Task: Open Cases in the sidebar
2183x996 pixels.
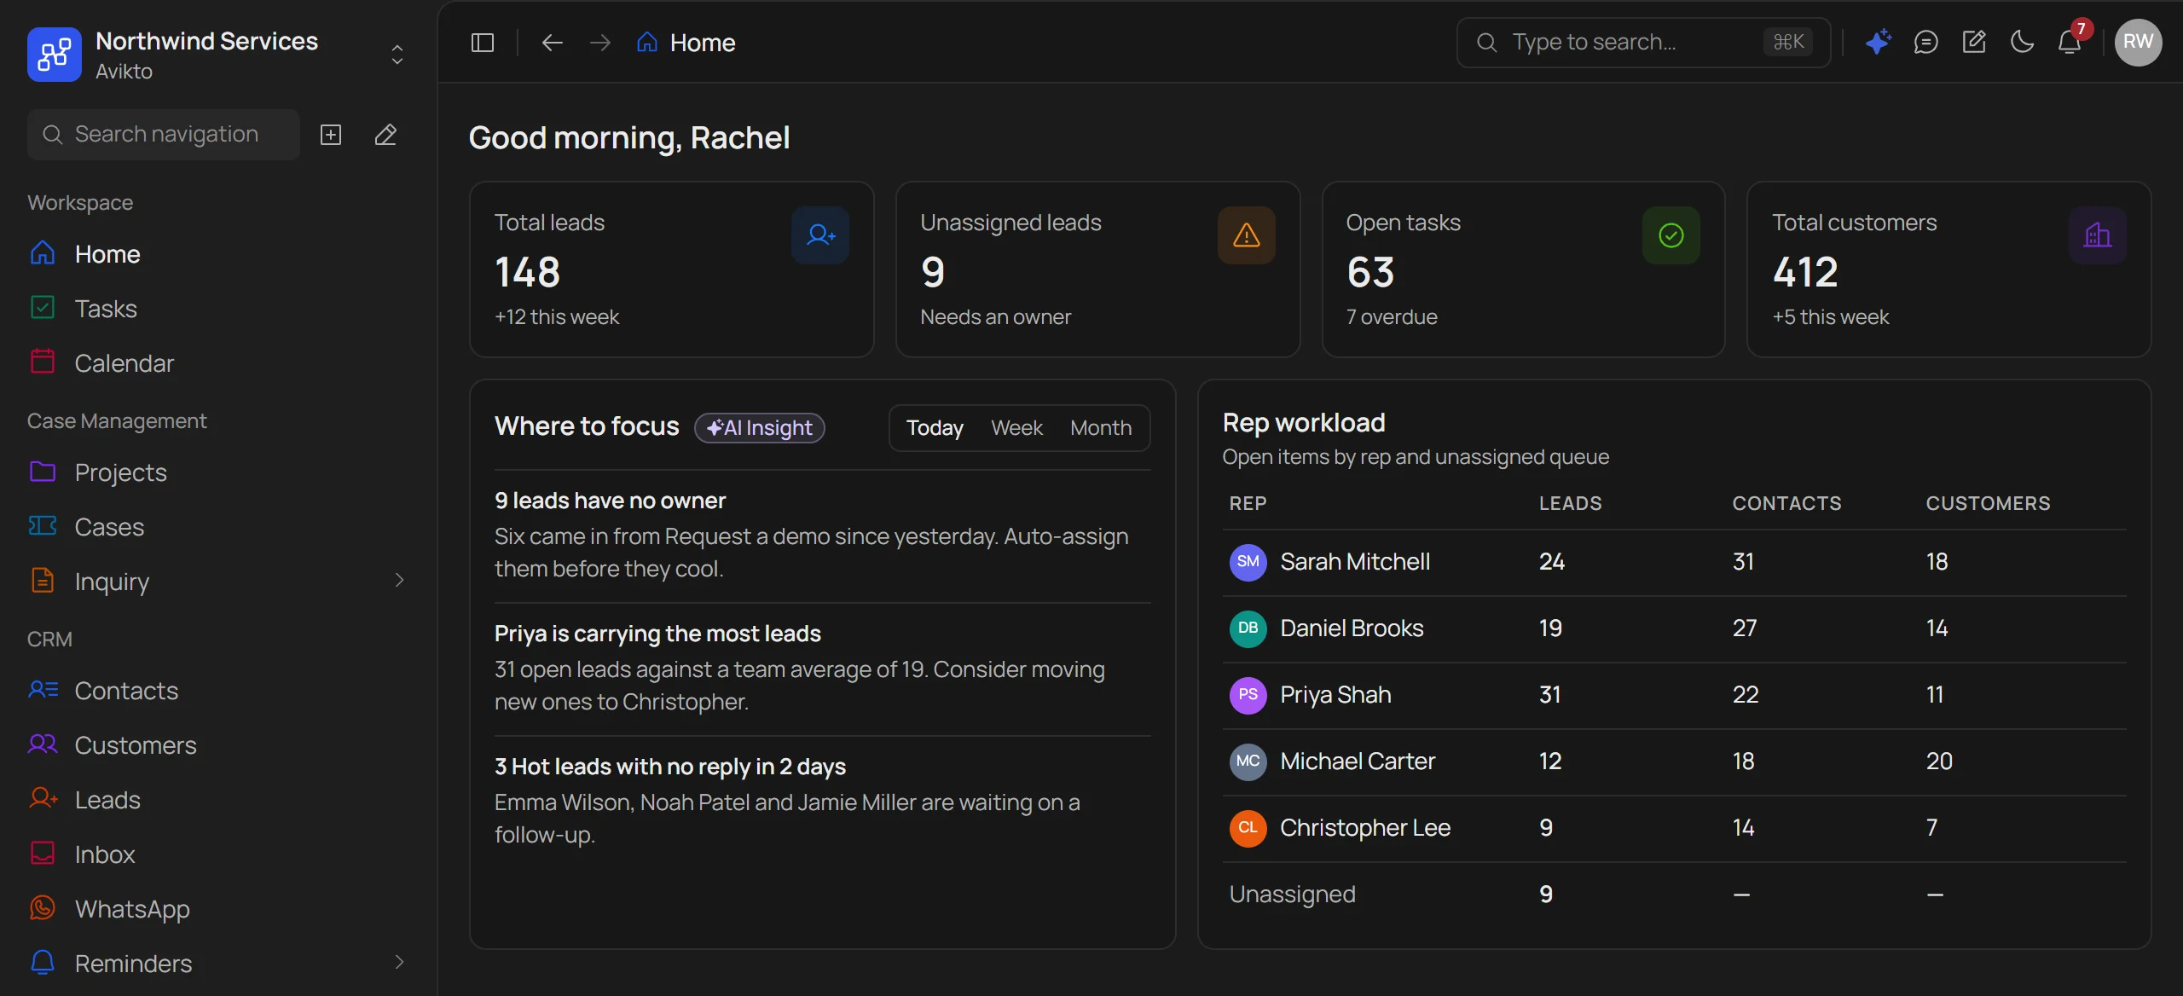Action: click(x=218, y=527)
